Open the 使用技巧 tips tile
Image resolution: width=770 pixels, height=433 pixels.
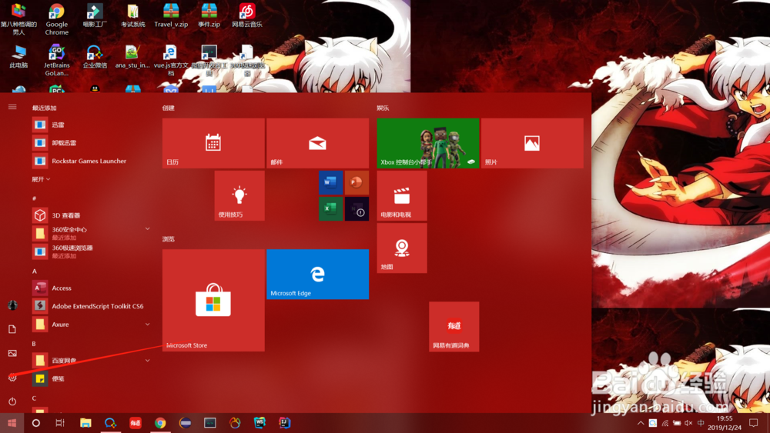pos(239,195)
